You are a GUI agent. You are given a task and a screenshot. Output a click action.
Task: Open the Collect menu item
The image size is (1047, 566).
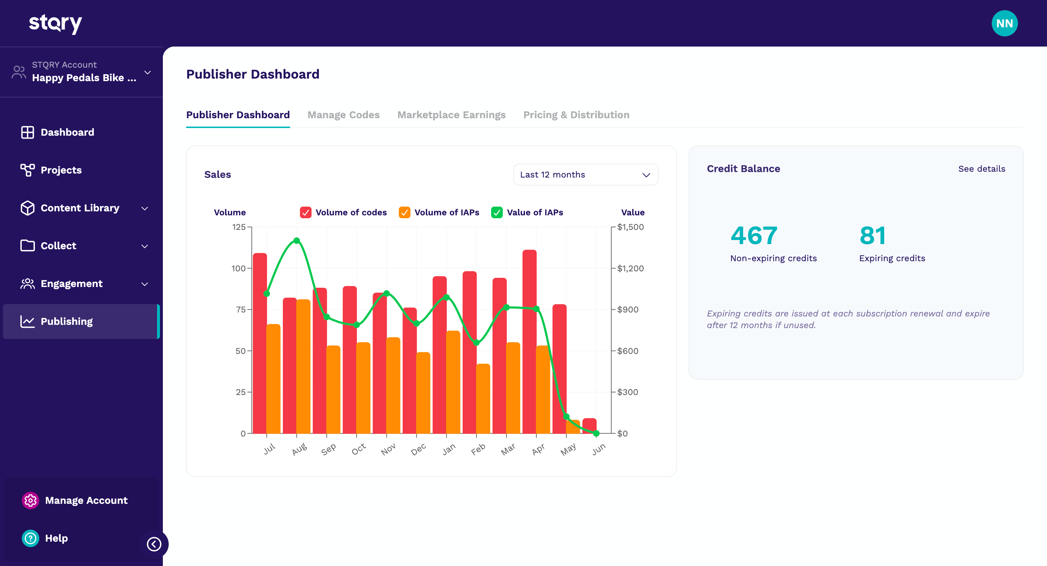81,246
